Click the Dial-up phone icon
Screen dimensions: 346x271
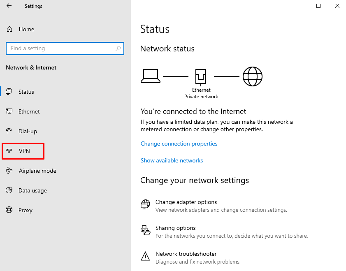click(9, 131)
